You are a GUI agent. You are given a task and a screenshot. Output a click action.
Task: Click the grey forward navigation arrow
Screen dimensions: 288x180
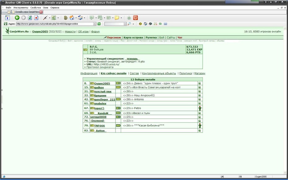pyautogui.click(x=24, y=18)
